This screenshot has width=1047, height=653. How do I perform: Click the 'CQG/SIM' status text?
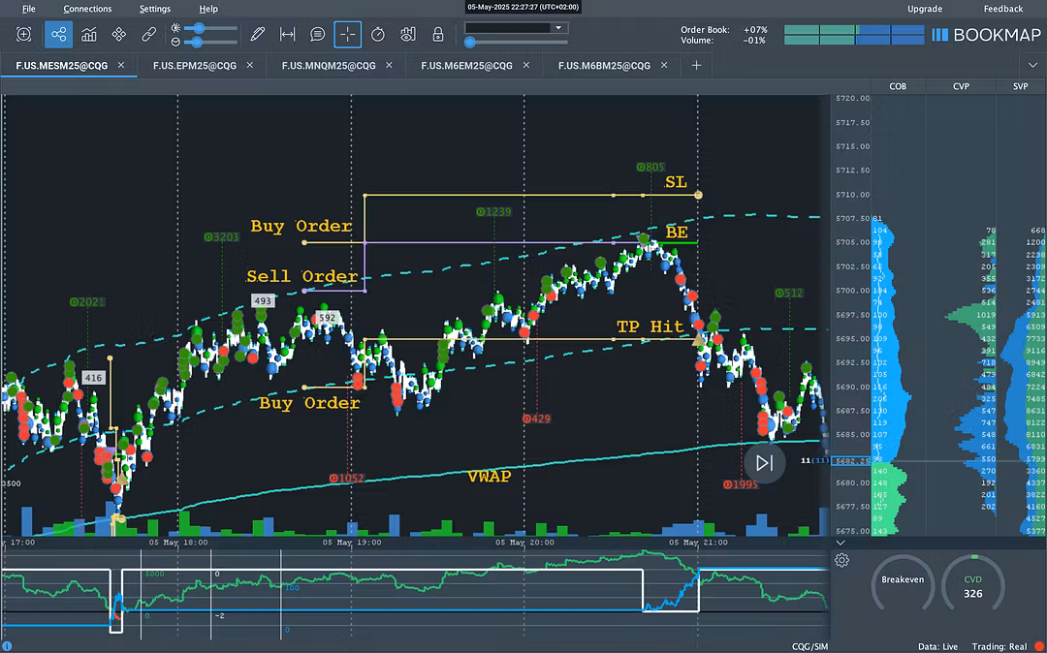[x=809, y=646]
